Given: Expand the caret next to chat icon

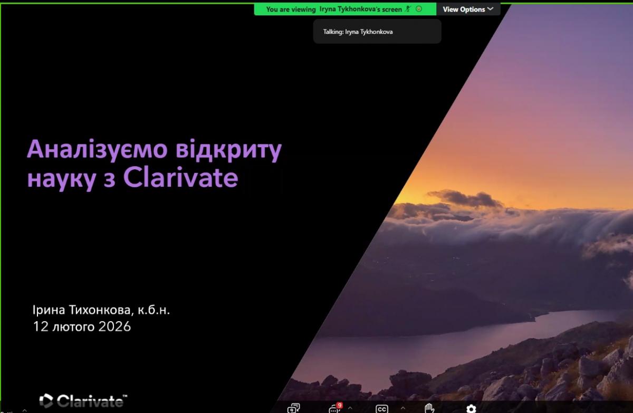Looking at the screenshot, I should (350, 408).
